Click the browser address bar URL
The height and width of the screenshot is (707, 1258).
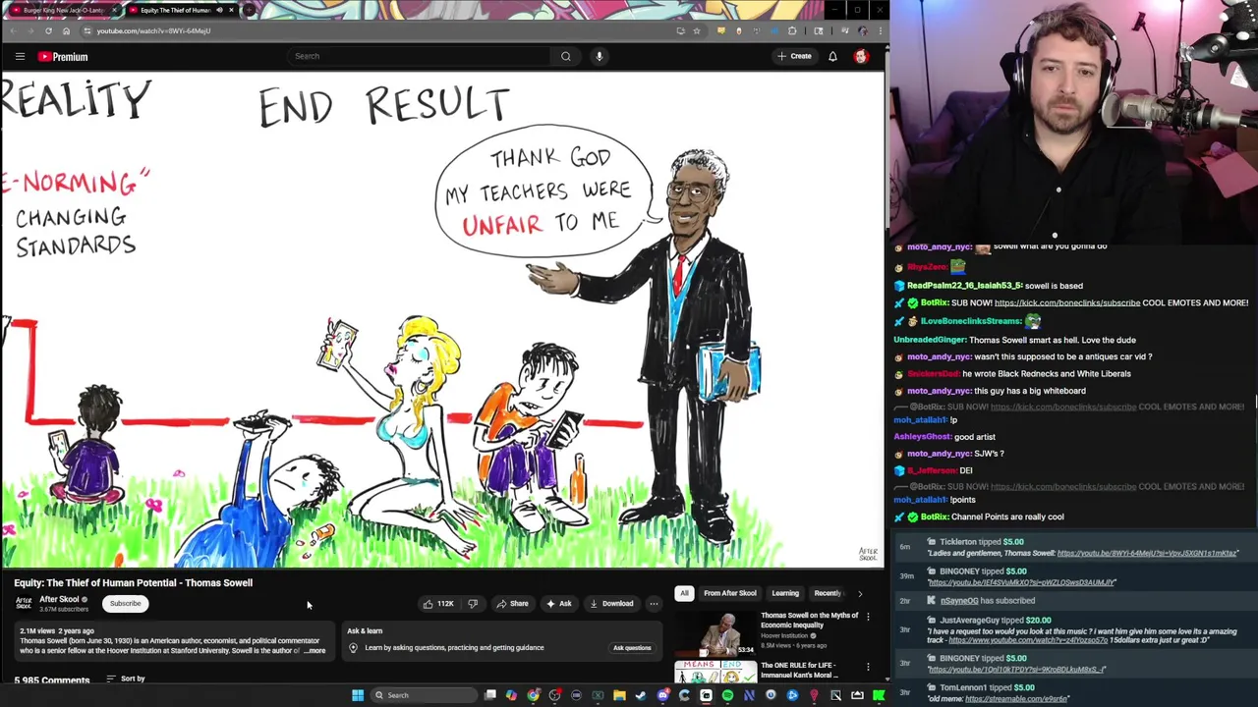[x=153, y=30]
